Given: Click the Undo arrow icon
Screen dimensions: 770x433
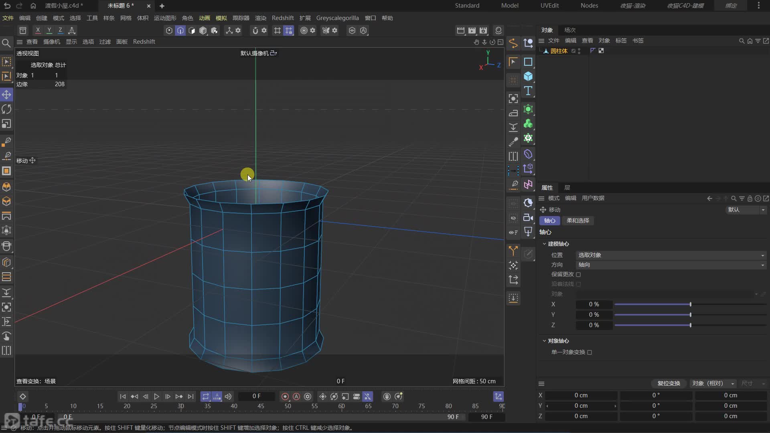Looking at the screenshot, I should [7, 6].
